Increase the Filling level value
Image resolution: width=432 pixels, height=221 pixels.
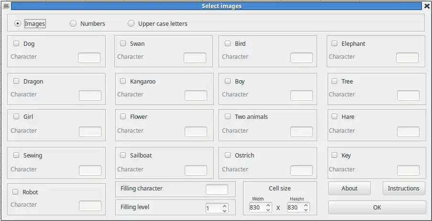[x=225, y=206]
